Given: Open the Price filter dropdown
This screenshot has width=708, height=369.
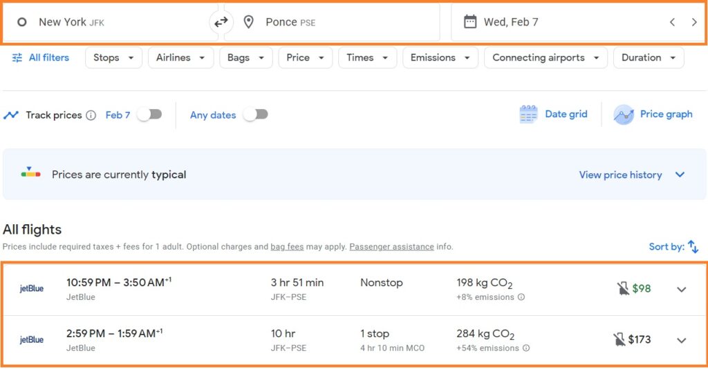Looking at the screenshot, I should [x=305, y=58].
